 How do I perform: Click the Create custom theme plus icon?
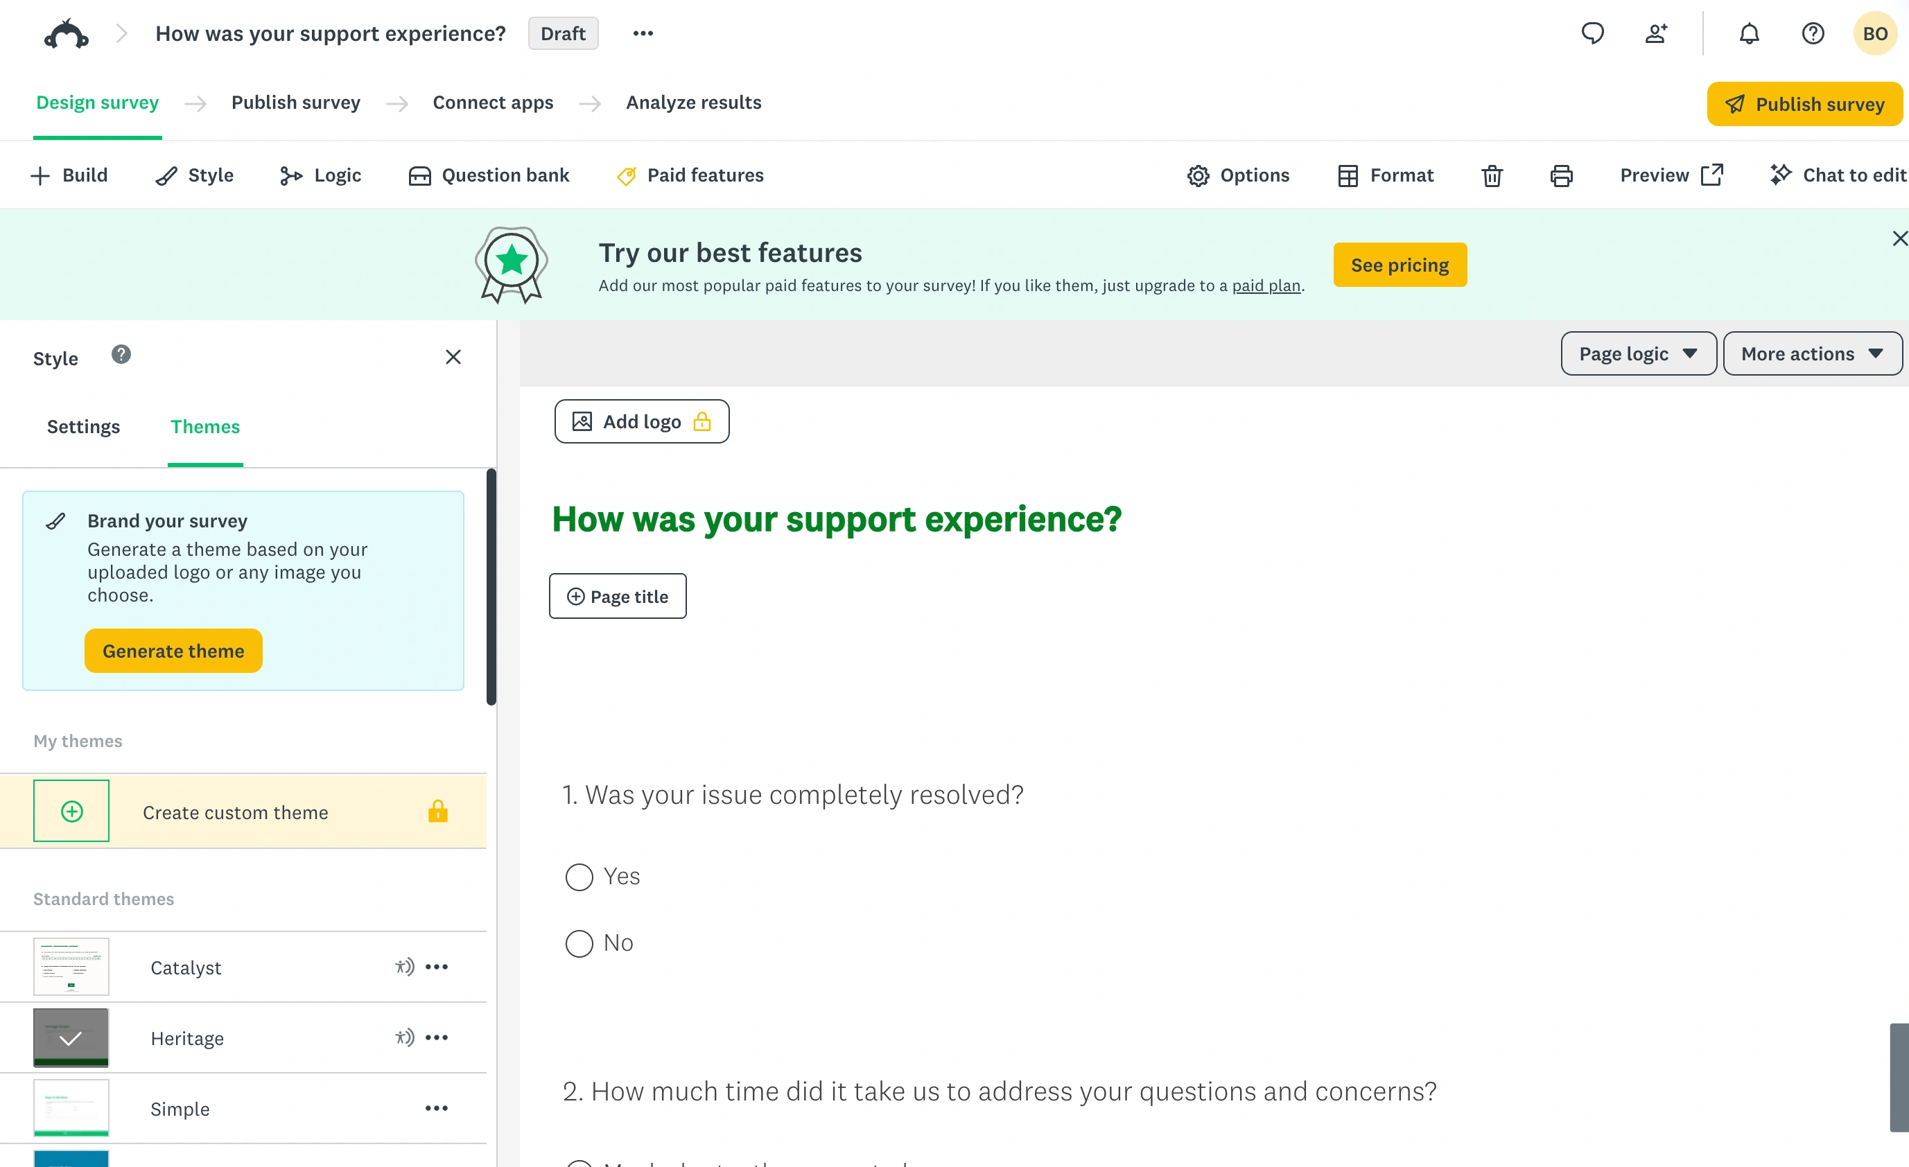pos(71,811)
